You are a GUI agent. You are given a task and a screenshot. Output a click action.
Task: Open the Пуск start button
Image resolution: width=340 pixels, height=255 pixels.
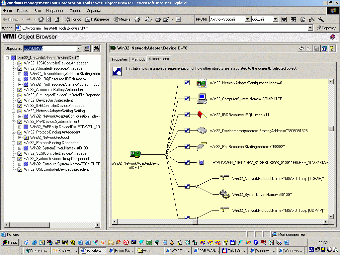(x=10, y=242)
